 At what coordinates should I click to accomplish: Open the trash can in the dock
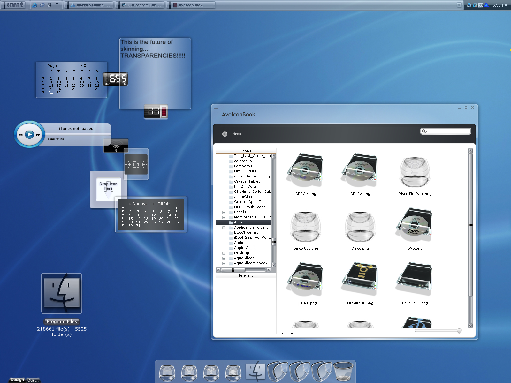(x=343, y=371)
